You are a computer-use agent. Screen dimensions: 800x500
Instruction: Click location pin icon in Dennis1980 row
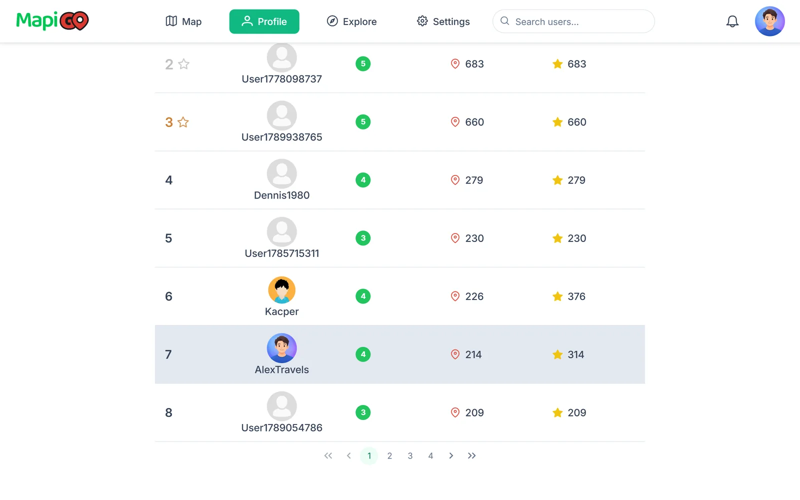(x=455, y=180)
